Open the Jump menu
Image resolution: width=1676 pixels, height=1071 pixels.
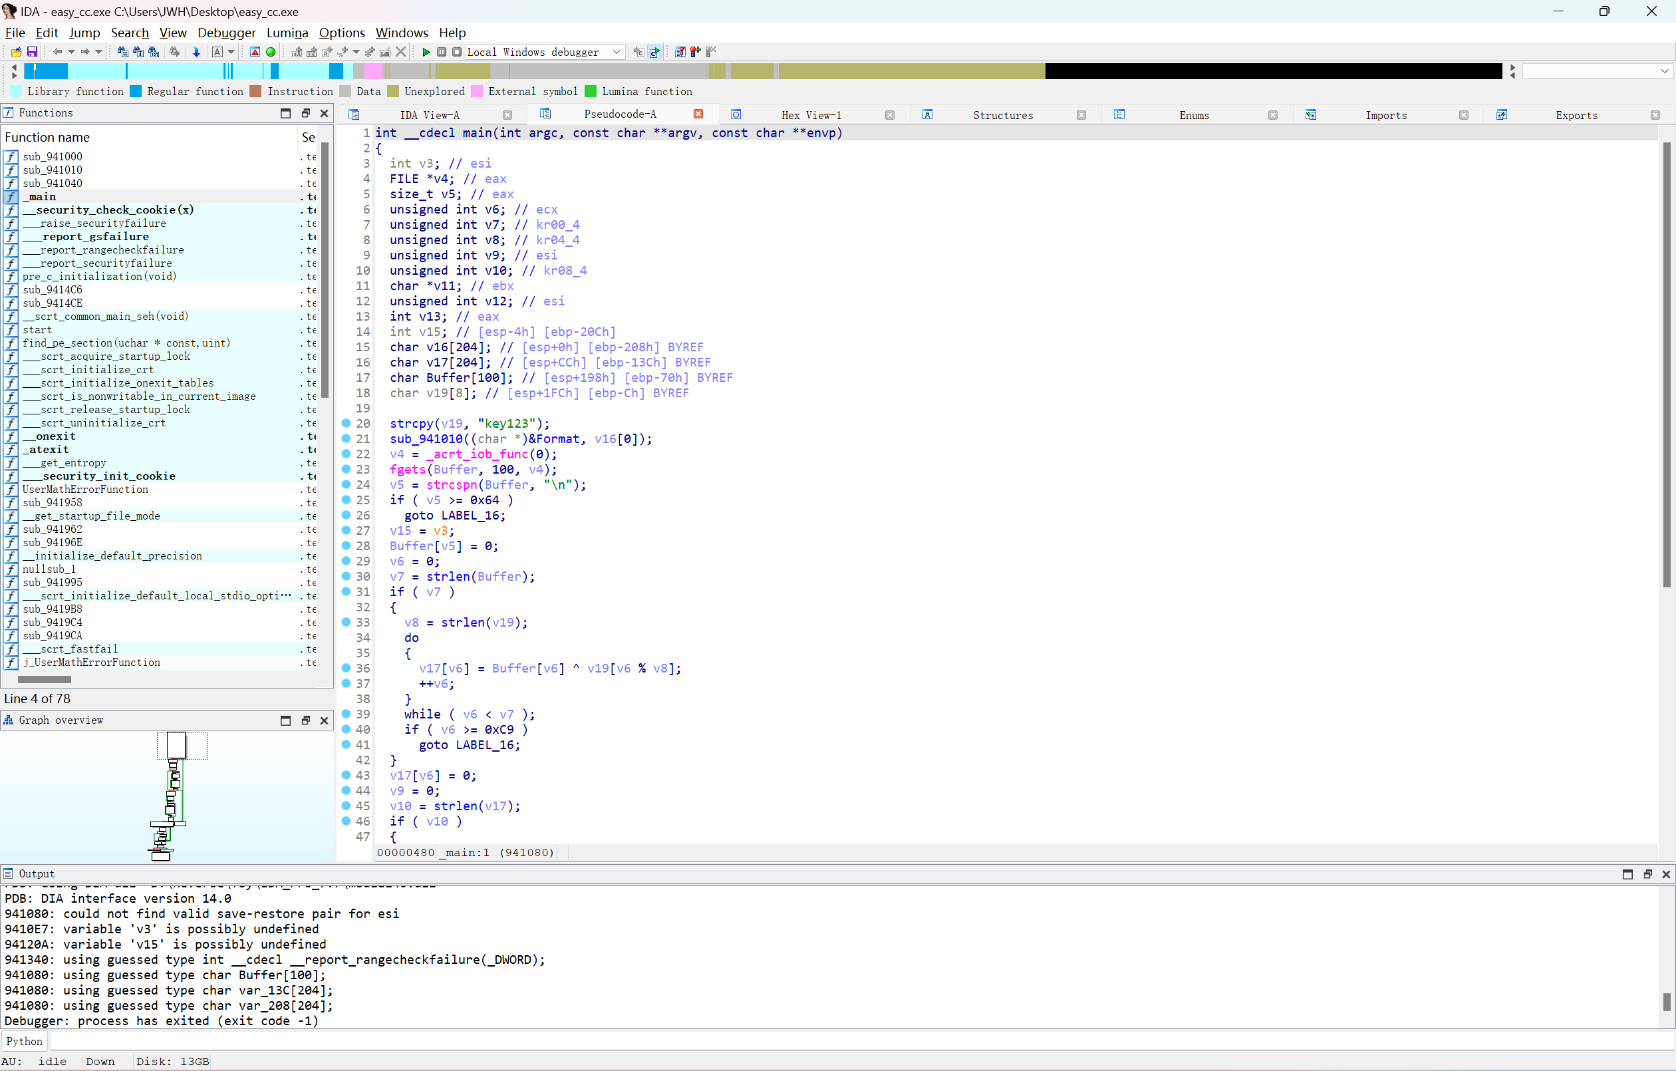click(x=84, y=33)
